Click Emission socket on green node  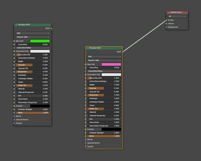14,106
